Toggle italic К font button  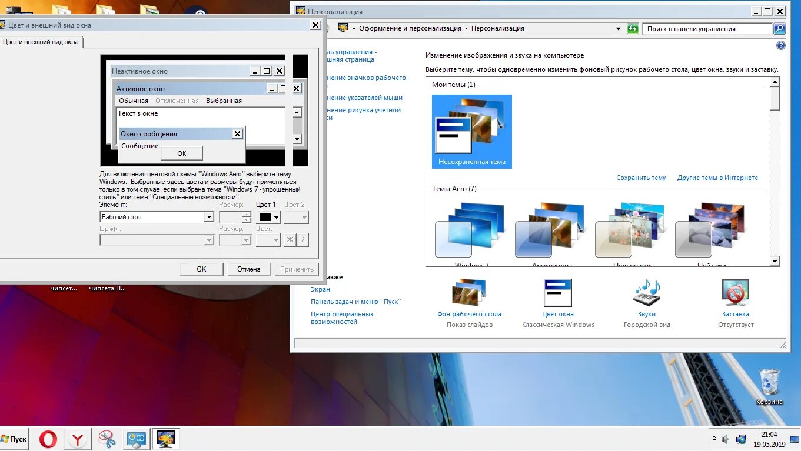(303, 240)
